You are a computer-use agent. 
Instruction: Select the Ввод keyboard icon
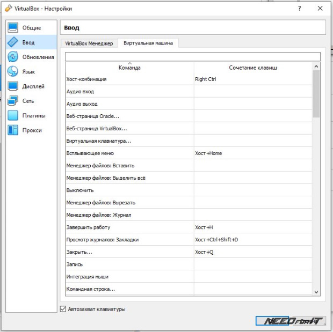click(13, 42)
